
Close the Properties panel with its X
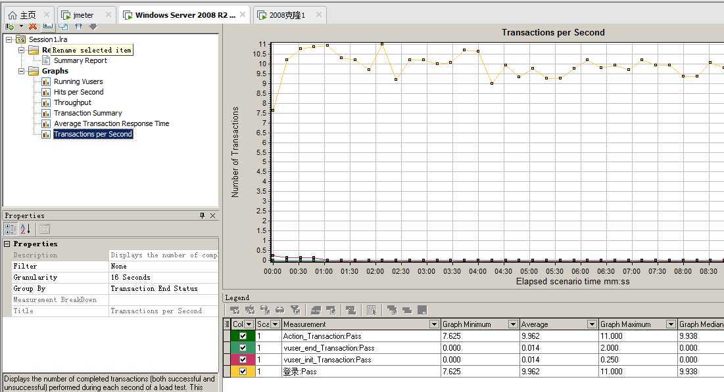tap(213, 215)
